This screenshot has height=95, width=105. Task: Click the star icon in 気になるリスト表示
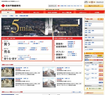coord(87,88)
